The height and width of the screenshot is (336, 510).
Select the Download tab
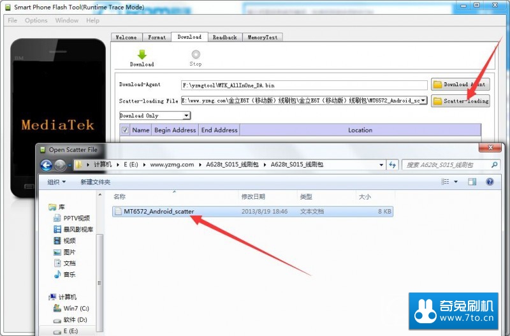pyautogui.click(x=189, y=37)
